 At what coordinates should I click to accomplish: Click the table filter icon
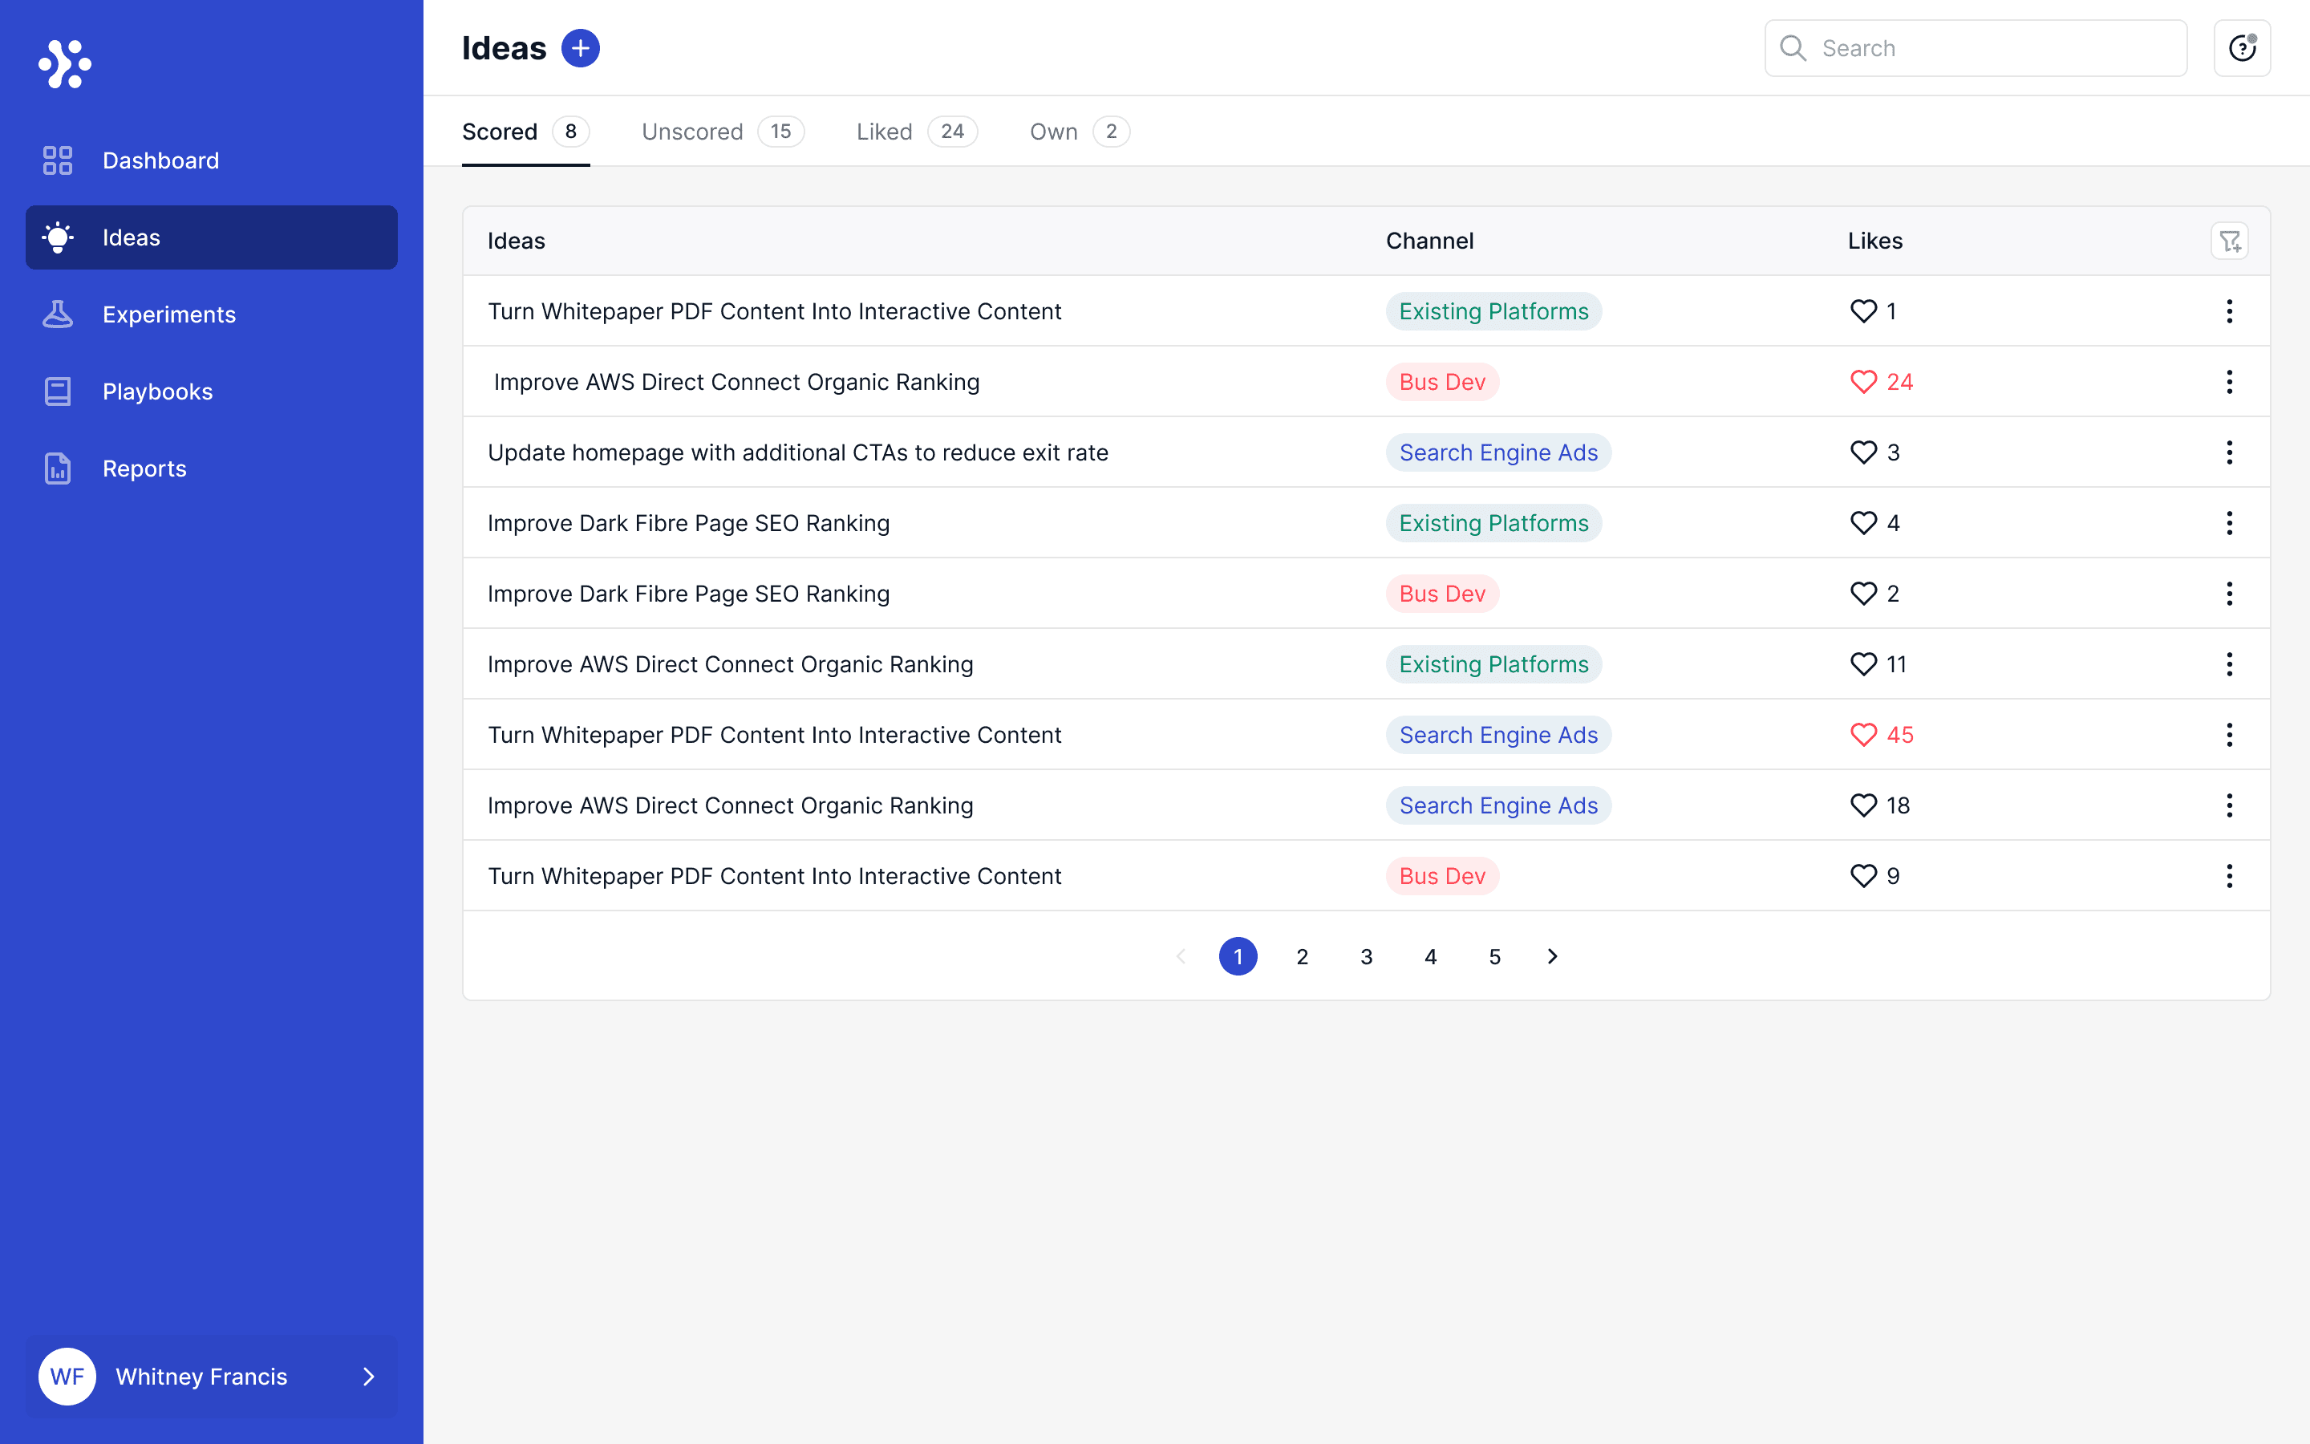(x=2229, y=241)
